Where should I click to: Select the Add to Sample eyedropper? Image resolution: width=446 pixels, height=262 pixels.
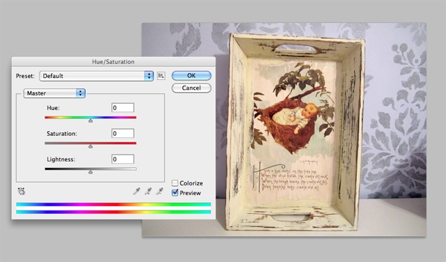[148, 191]
